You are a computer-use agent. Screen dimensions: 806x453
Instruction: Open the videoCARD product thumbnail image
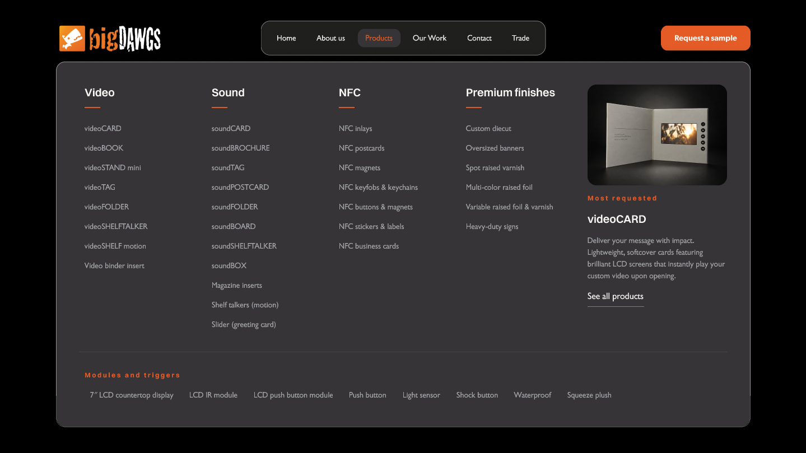(657, 135)
